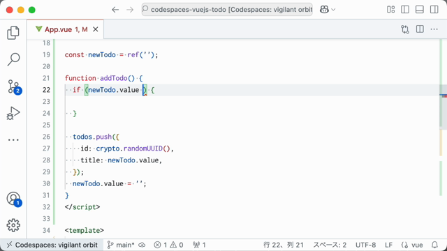Click the '<template>' tag
447x251 pixels.
click(85, 231)
